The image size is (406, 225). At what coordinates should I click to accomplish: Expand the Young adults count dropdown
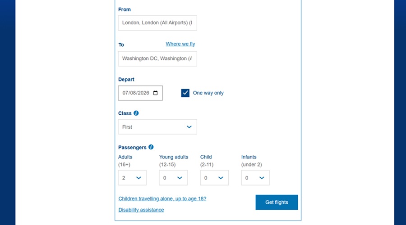173,178
